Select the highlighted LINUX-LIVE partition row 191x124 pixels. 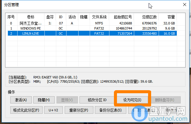click(91, 33)
